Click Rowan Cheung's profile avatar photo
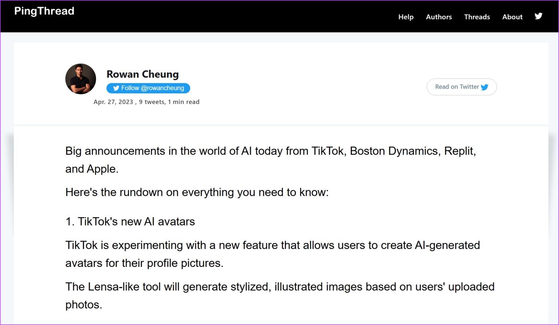The image size is (559, 325). [x=80, y=79]
